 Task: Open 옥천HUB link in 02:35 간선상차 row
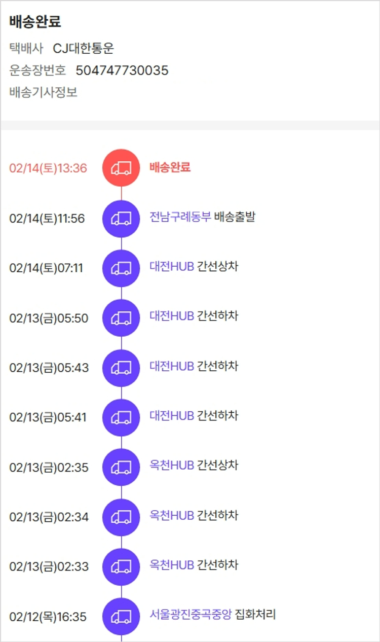click(x=172, y=466)
